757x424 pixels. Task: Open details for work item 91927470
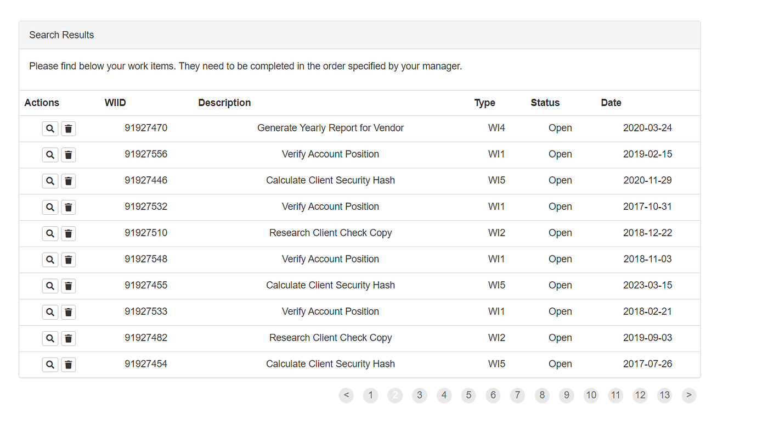[50, 129]
